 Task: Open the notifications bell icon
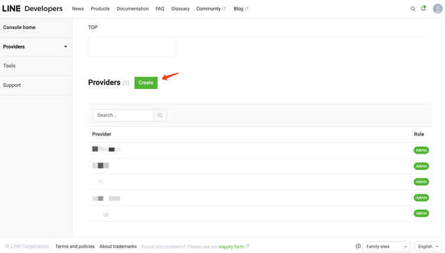[x=423, y=8]
